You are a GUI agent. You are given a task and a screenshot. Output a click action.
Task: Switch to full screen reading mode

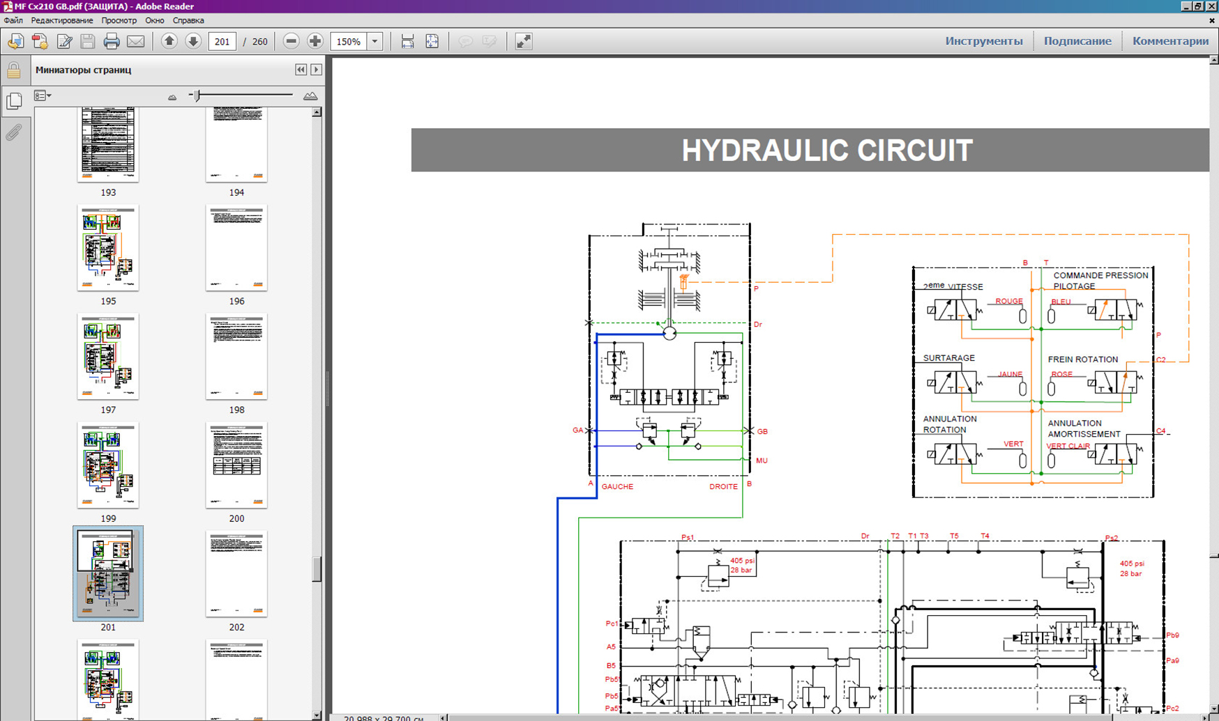(523, 42)
